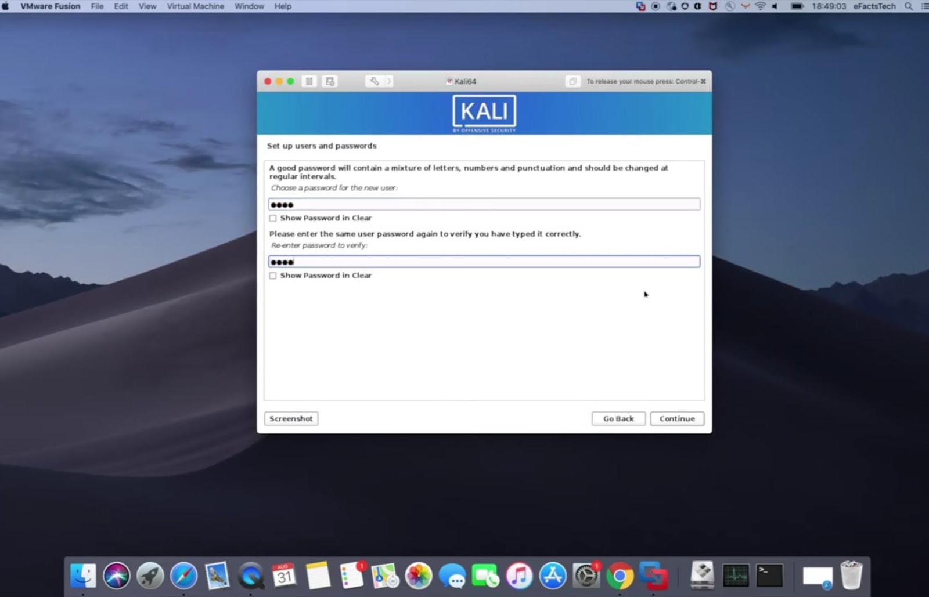Screen dimensions: 929x597
Task: Open Launchpad from the Dock
Action: [150, 576]
